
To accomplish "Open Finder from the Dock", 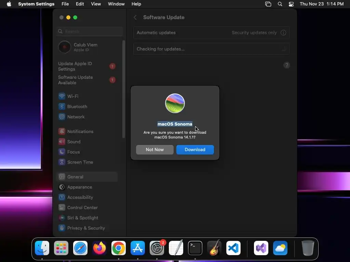I will (x=42, y=248).
